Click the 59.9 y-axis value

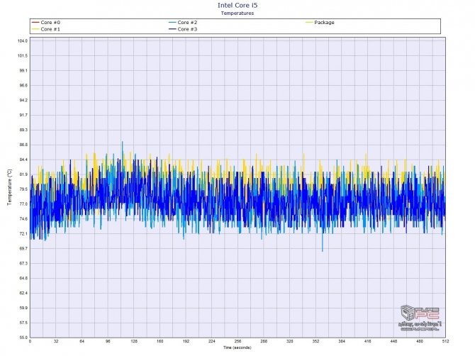pos(23,308)
